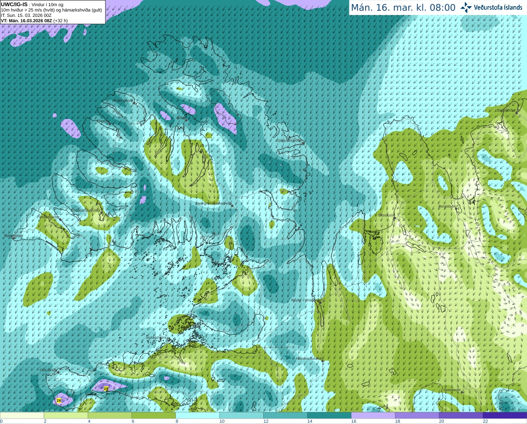Select the dark purple swatch above 22
The width and height of the screenshot is (527, 424).
(x=505, y=415)
